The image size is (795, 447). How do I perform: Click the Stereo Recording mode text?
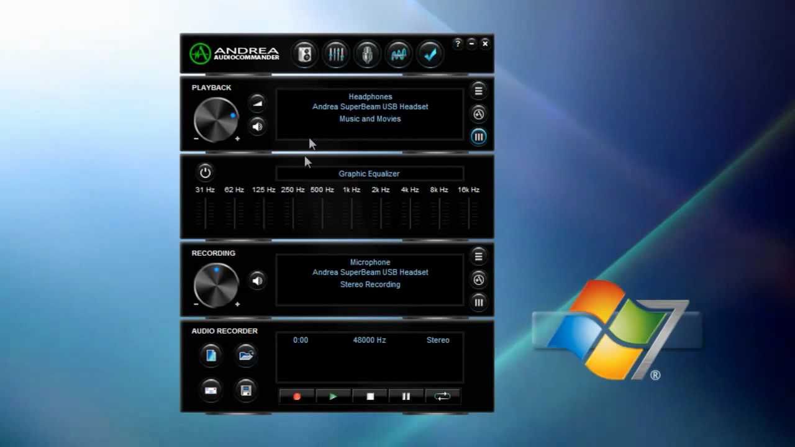coord(370,285)
